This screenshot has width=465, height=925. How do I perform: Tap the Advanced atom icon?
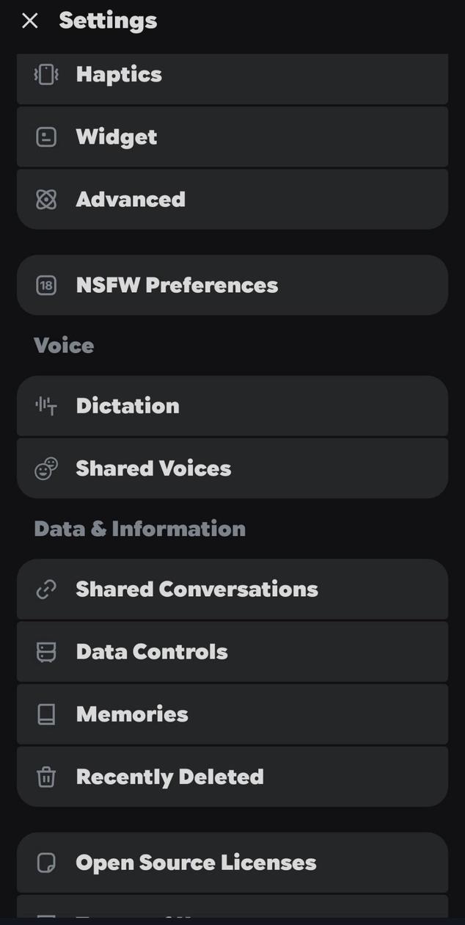[x=46, y=200]
